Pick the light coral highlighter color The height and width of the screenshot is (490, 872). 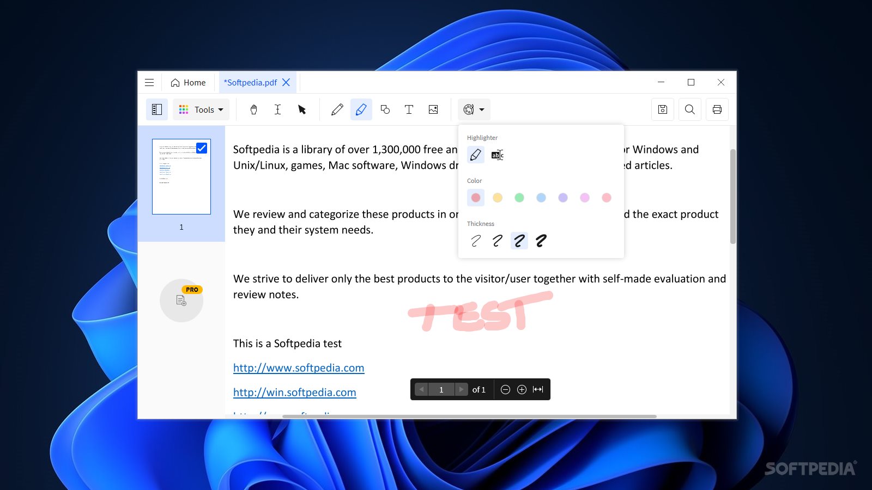click(607, 198)
